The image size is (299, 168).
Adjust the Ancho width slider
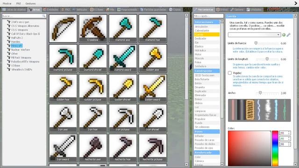click(x=260, y=93)
